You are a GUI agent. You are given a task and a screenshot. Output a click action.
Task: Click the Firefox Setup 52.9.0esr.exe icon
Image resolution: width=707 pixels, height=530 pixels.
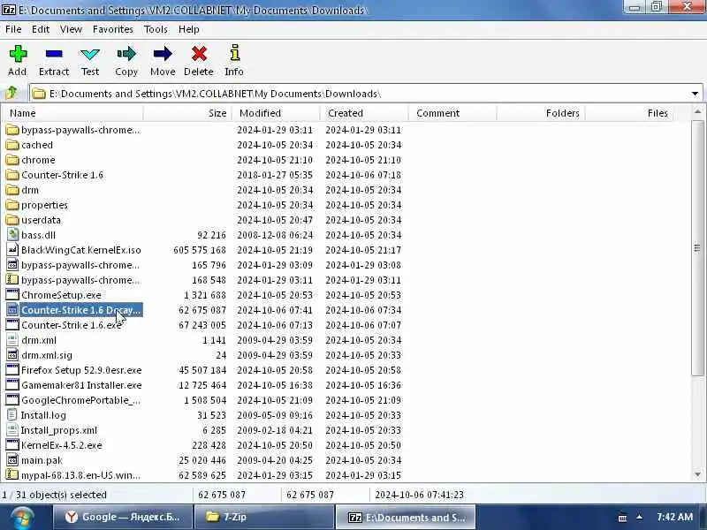coord(12,370)
